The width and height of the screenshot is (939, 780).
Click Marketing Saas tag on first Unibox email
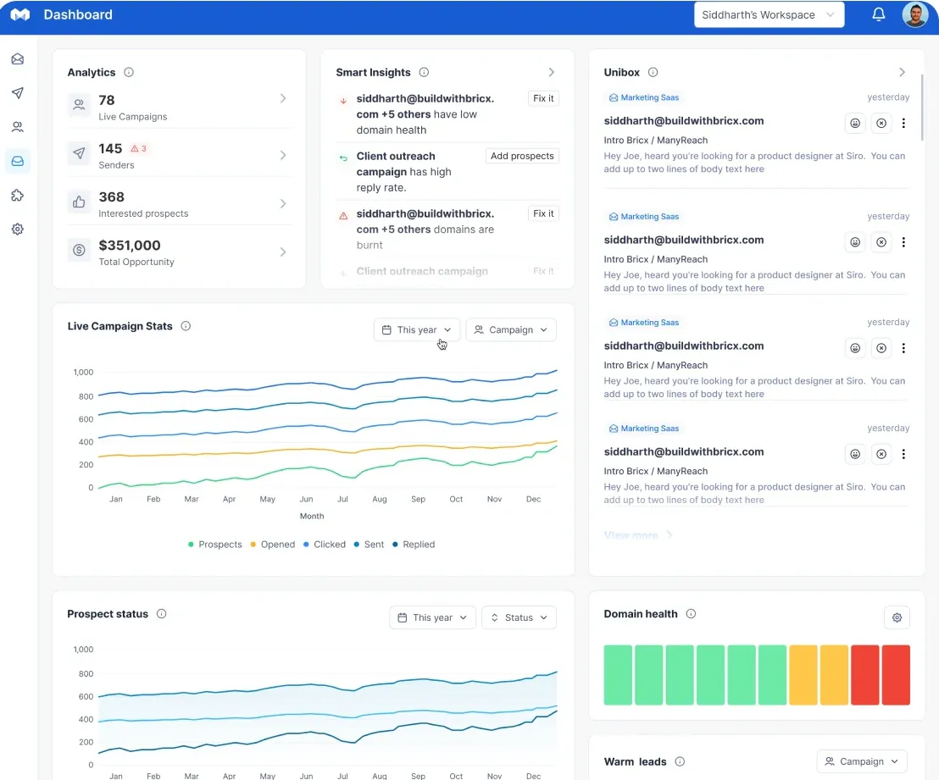pyautogui.click(x=644, y=97)
